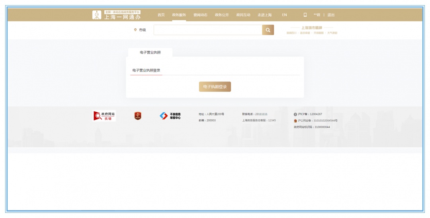Switch language with the EN link
This screenshot has width=430, height=218.
(284, 15)
